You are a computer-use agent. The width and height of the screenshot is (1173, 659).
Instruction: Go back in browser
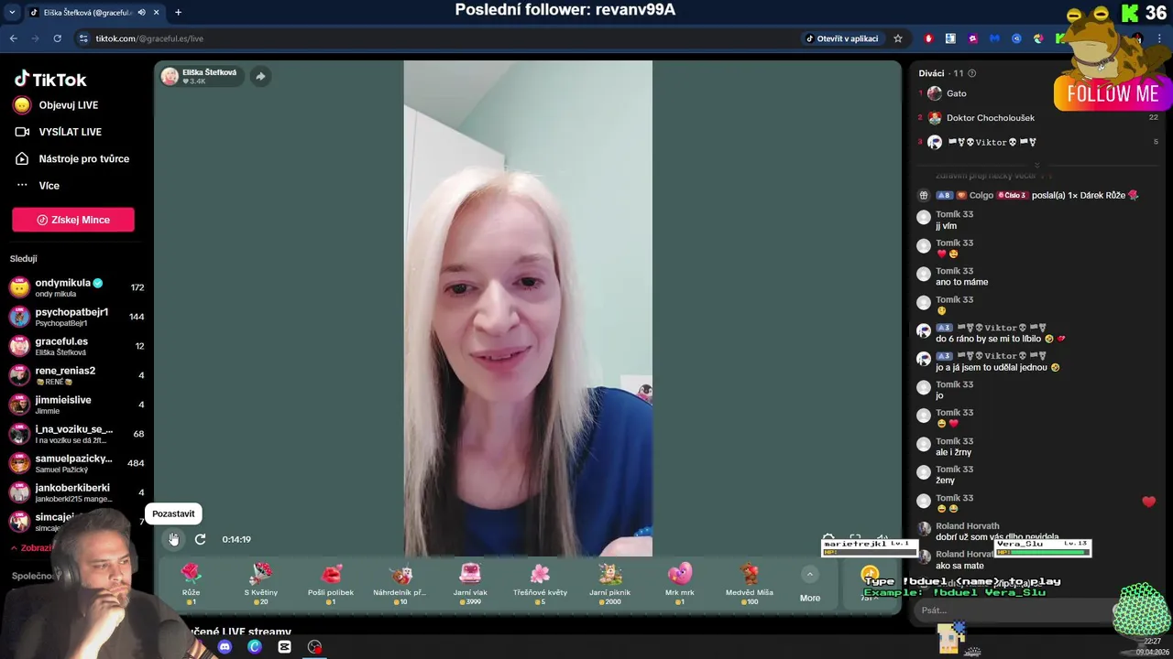(13, 38)
